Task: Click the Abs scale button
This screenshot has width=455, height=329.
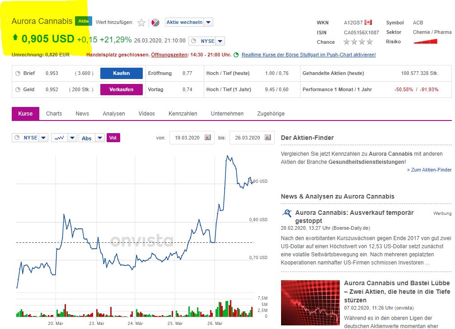Action: (87, 138)
